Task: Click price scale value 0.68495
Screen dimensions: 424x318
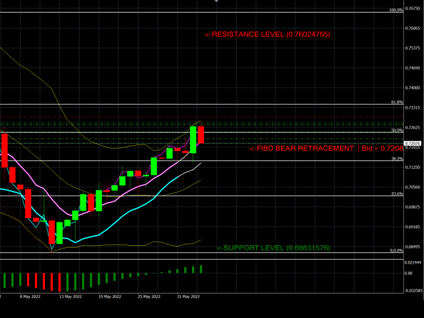Action: coord(413,247)
